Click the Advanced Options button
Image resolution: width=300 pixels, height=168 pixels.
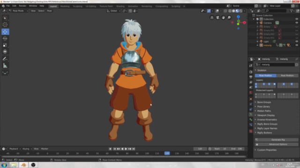coord(277,144)
